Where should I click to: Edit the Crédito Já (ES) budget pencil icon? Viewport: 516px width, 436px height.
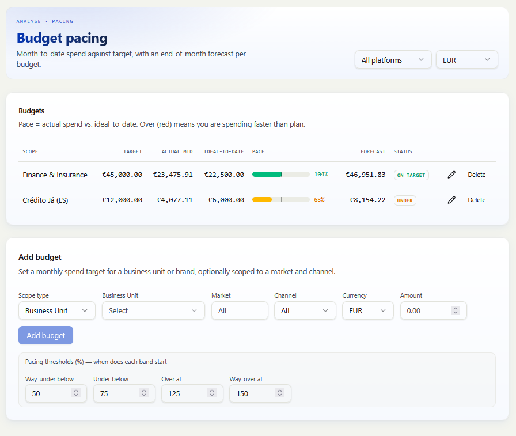click(451, 200)
